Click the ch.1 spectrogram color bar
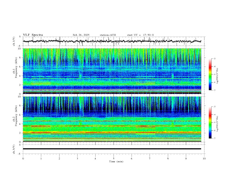The height and width of the screenshot is (178, 230). 210,74
